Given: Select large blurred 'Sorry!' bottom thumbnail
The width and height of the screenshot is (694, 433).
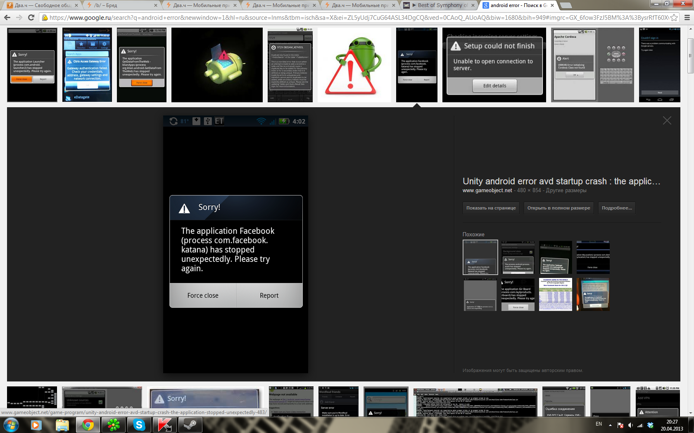Looking at the screenshot, I should tap(205, 401).
